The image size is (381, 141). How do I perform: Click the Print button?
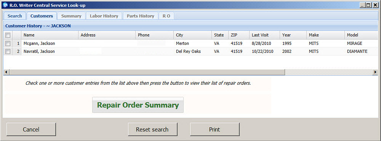pyautogui.click(x=215, y=129)
